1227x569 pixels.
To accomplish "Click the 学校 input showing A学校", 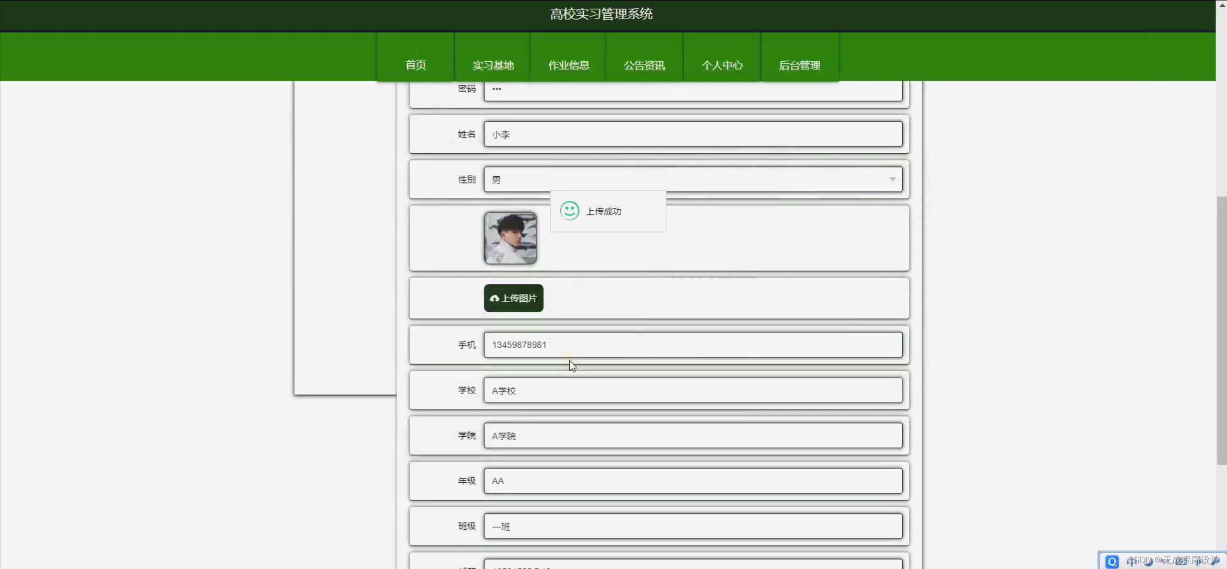I will 693,390.
